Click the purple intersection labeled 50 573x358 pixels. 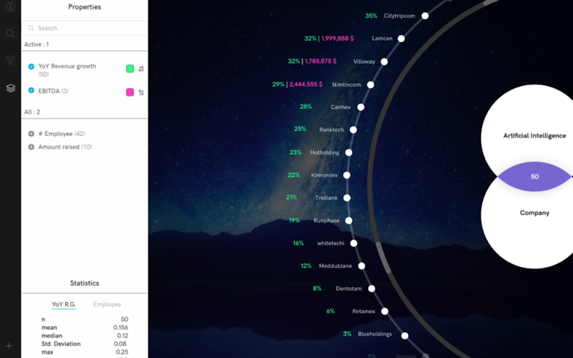click(534, 176)
